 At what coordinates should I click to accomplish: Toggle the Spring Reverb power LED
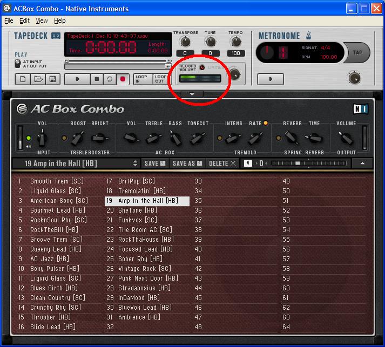click(x=278, y=138)
